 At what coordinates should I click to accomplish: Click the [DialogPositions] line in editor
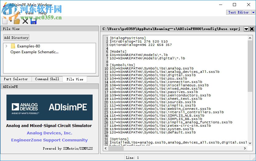click(127, 38)
